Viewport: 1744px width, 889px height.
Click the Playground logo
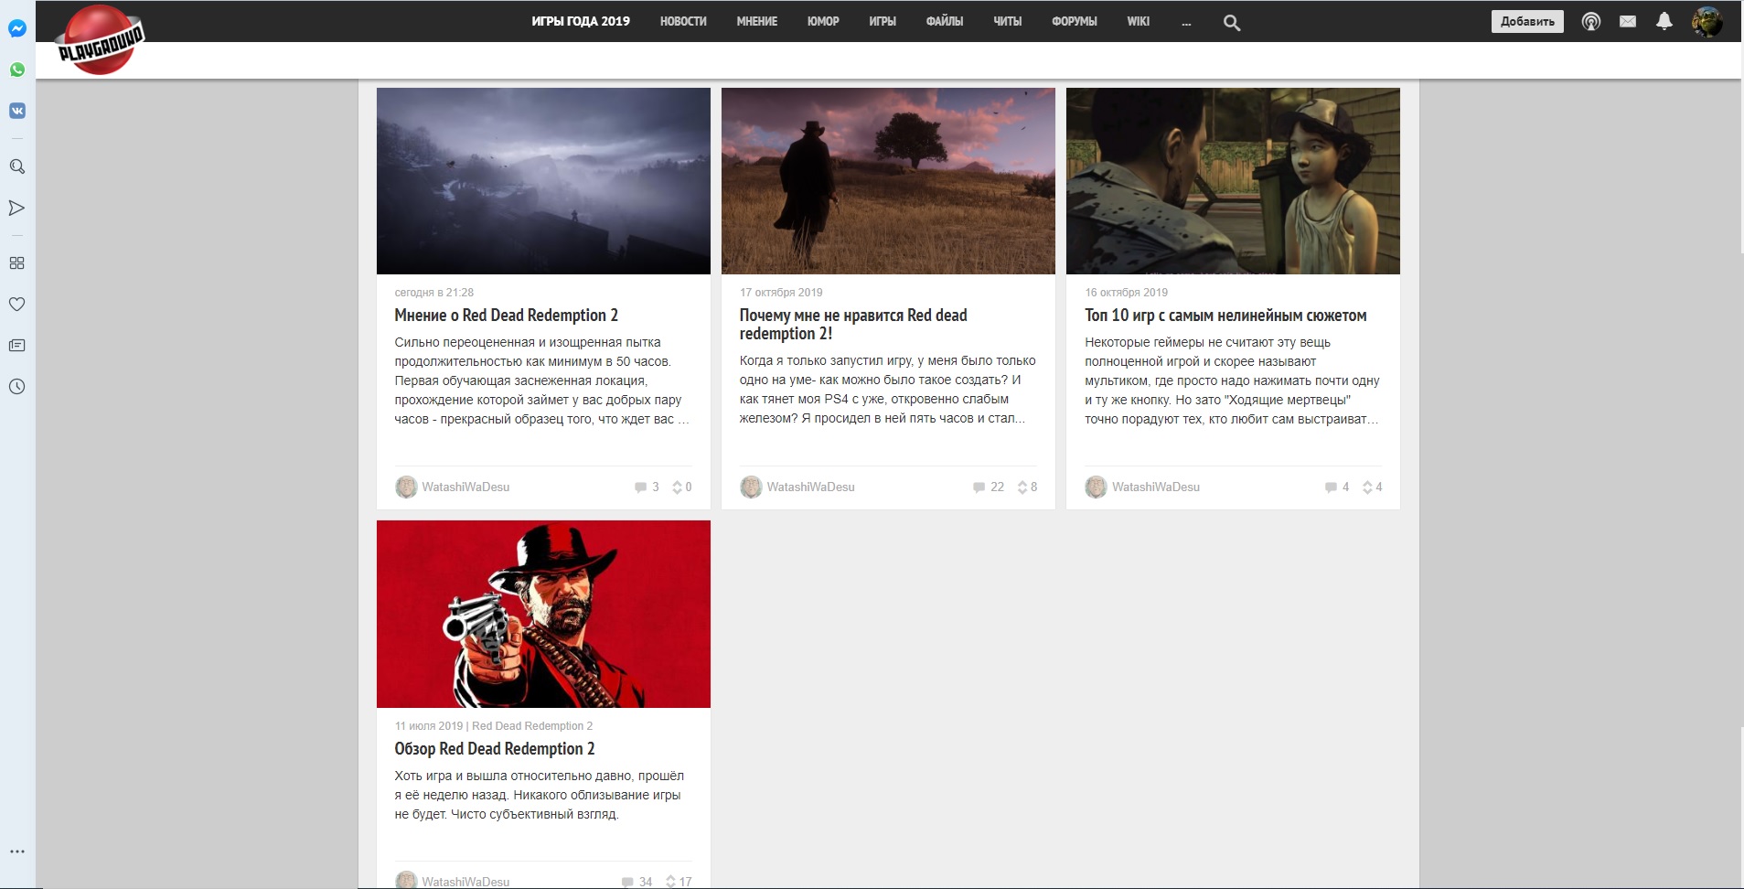click(x=100, y=41)
